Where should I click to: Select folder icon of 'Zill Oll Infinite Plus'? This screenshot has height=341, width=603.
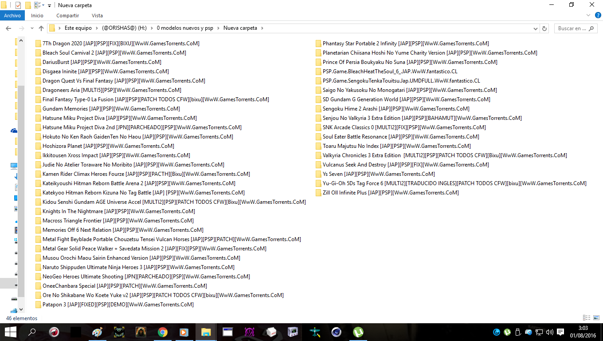tap(318, 193)
